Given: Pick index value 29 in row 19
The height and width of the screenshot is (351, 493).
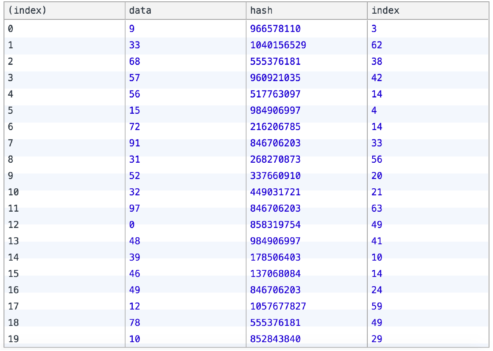Looking at the screenshot, I should 377,340.
